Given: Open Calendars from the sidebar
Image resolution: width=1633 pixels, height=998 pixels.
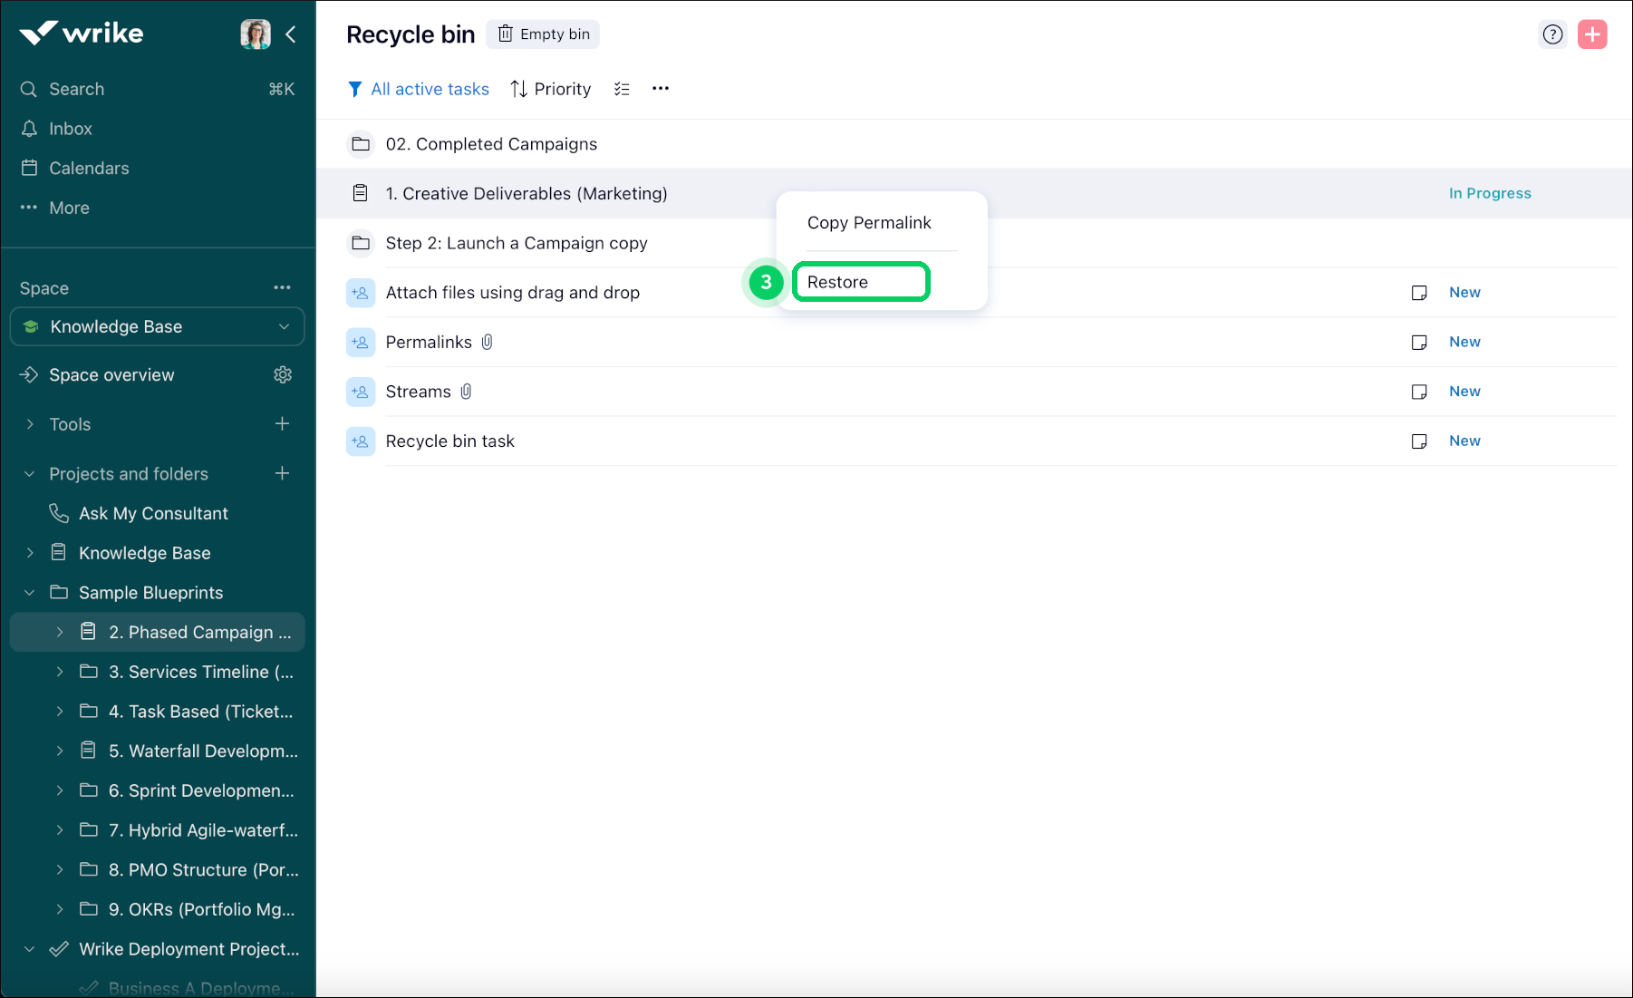Looking at the screenshot, I should pos(88,168).
